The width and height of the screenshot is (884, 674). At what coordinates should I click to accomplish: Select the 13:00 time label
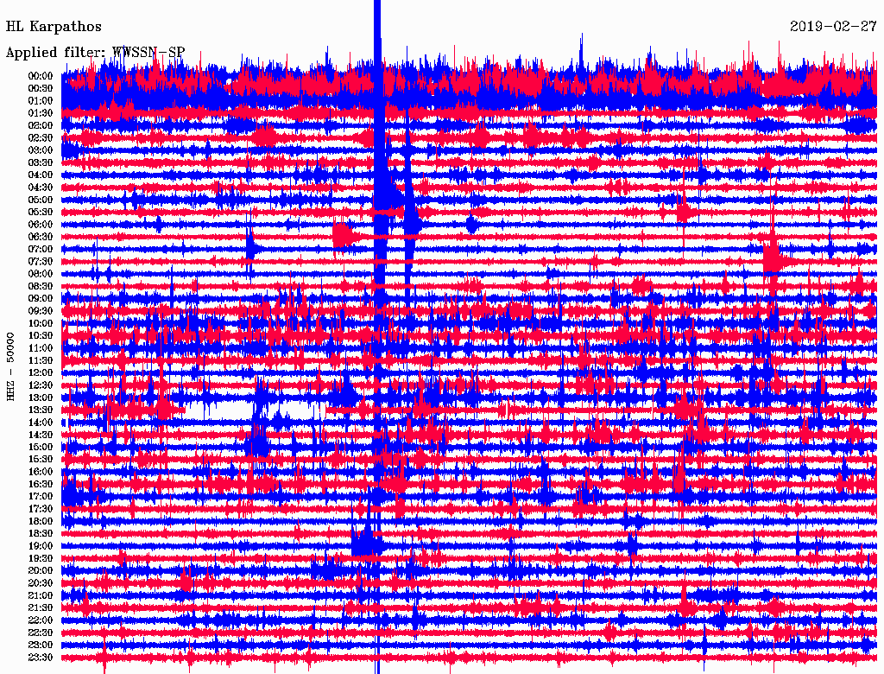41,397
